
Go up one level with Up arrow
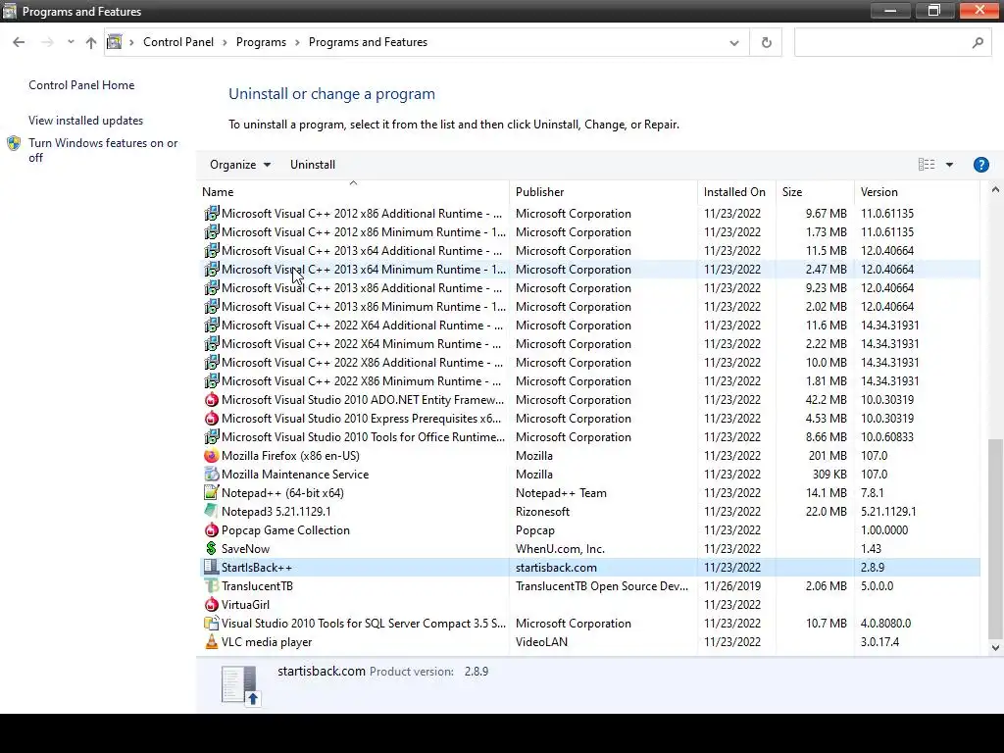91,42
